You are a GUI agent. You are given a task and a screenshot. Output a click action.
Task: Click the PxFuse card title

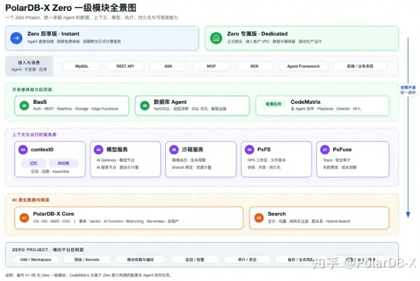click(342, 149)
